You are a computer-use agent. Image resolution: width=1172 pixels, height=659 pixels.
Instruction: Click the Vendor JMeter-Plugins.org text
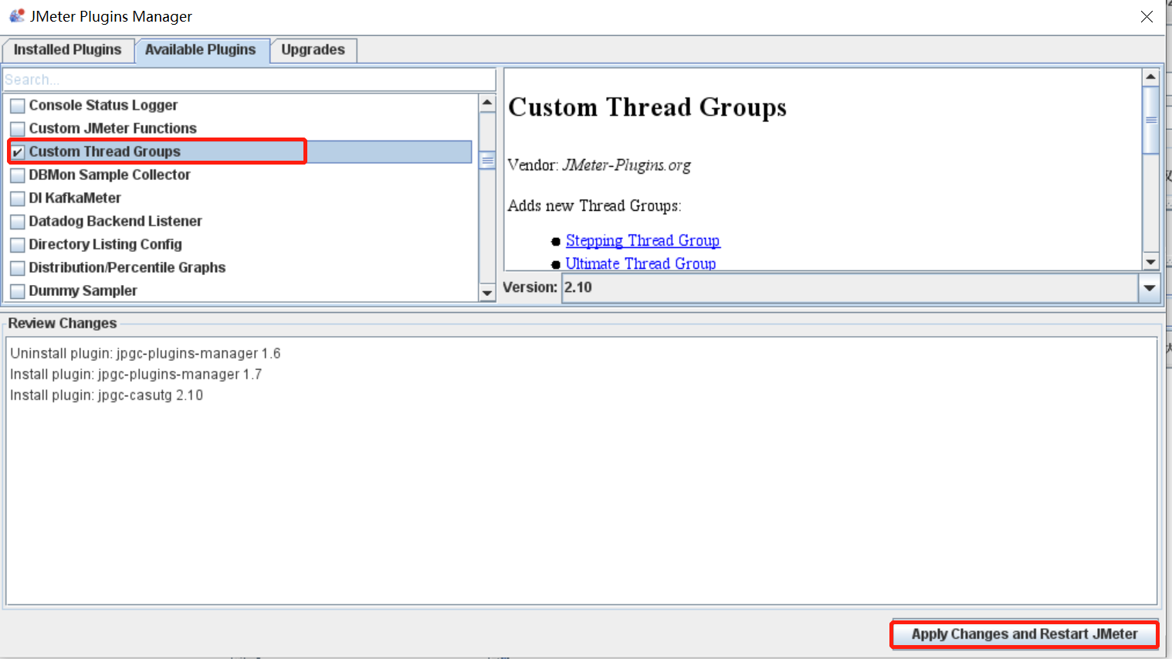point(598,165)
